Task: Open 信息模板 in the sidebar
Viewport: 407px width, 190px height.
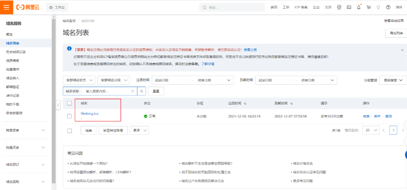Action: [13, 61]
